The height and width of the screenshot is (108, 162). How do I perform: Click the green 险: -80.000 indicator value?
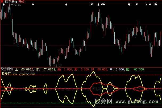(135, 69)
